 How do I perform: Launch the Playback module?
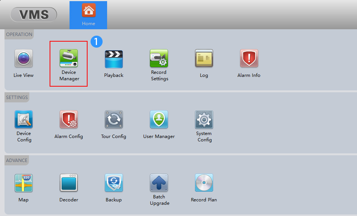coord(113,59)
